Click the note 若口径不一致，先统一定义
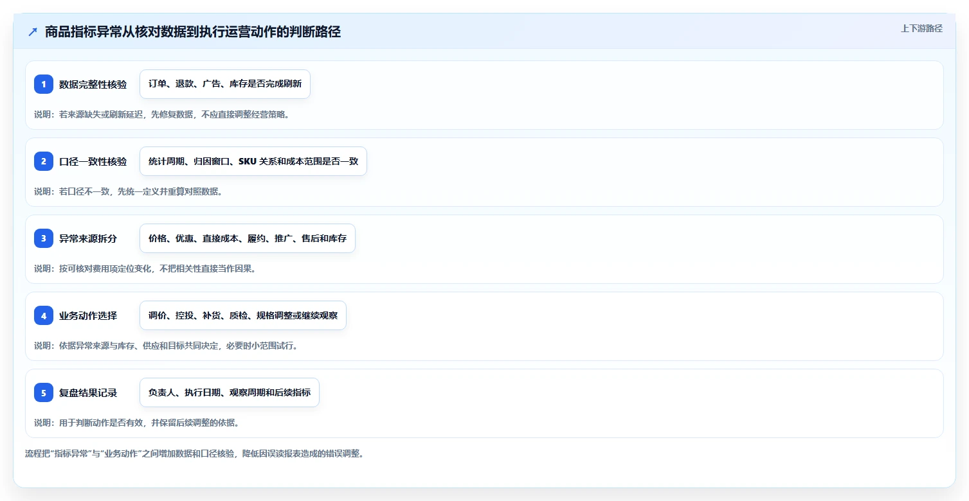 (x=129, y=191)
